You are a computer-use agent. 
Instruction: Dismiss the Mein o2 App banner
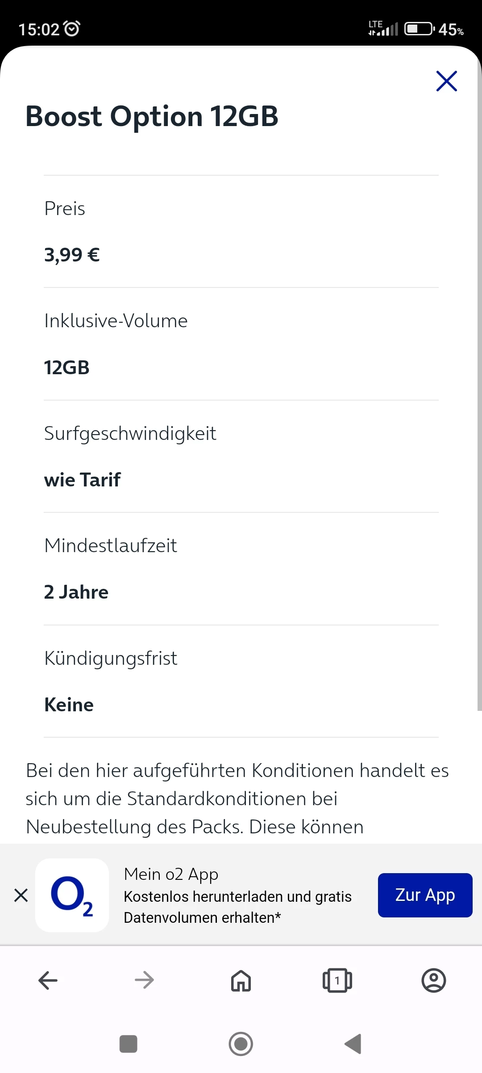click(x=21, y=896)
